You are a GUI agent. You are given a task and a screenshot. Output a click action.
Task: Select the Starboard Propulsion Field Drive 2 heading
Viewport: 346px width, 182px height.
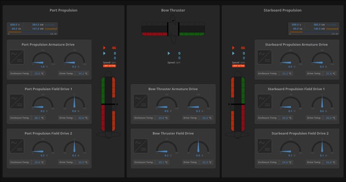pyautogui.click(x=300, y=133)
